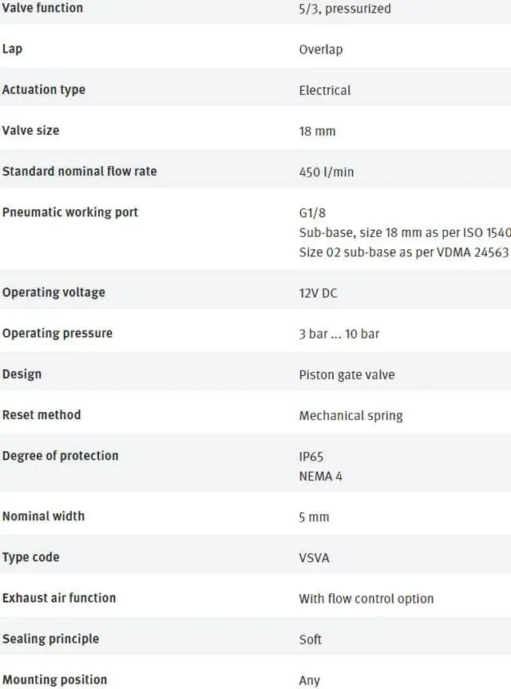511x689 pixels.
Task: Click the 'Piston gate valve' design value
Action: tap(347, 374)
